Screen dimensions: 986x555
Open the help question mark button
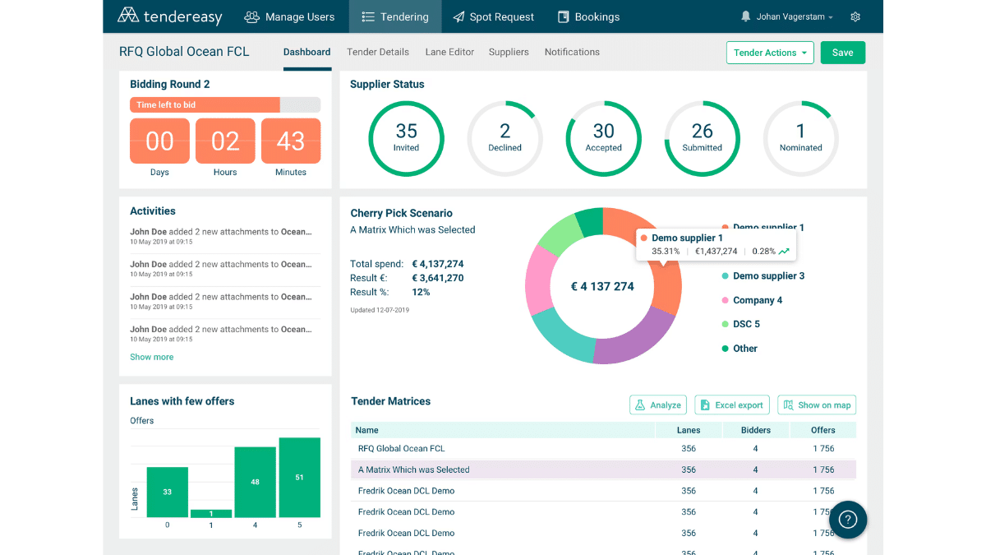coord(847,520)
